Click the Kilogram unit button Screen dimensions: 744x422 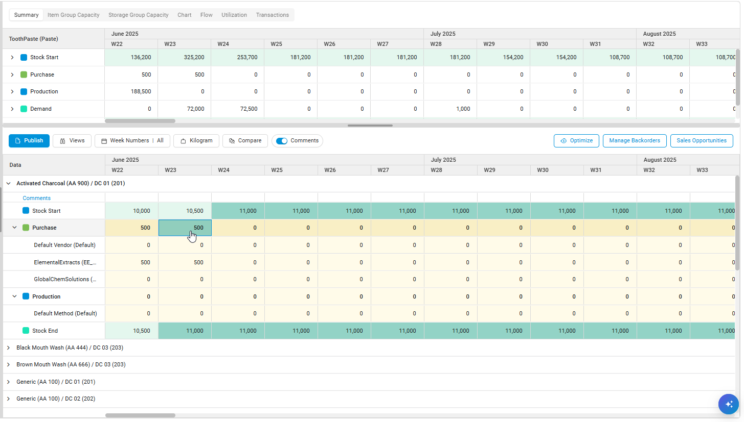(x=196, y=141)
